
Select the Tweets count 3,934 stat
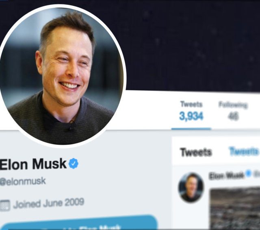(x=191, y=111)
